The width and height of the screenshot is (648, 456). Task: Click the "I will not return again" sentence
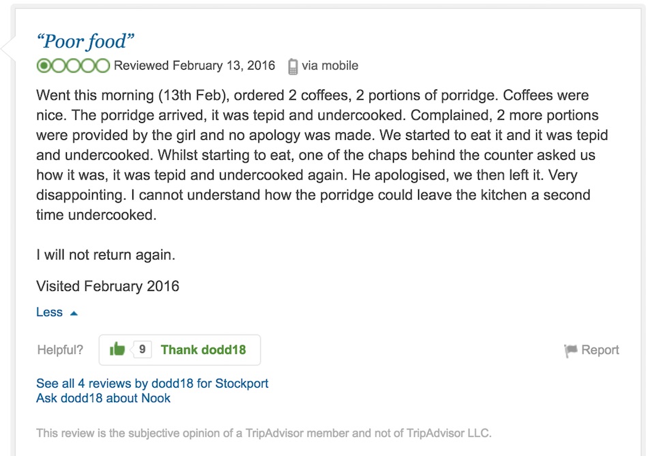click(x=106, y=255)
